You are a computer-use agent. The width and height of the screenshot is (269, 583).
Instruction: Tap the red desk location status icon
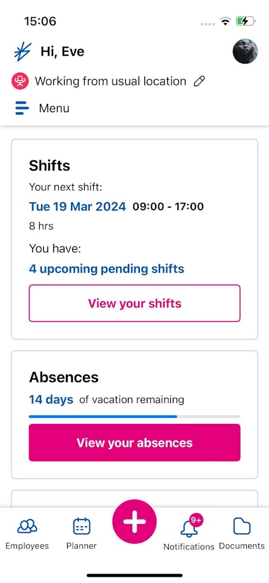20,81
